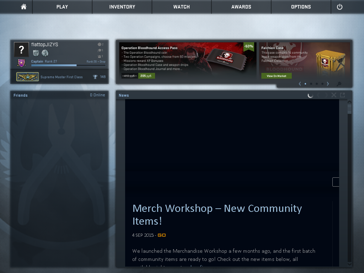
Task: Go to the home screen icon
Action: 23,7
